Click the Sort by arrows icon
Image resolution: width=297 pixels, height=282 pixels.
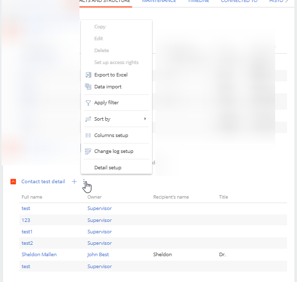point(88,119)
